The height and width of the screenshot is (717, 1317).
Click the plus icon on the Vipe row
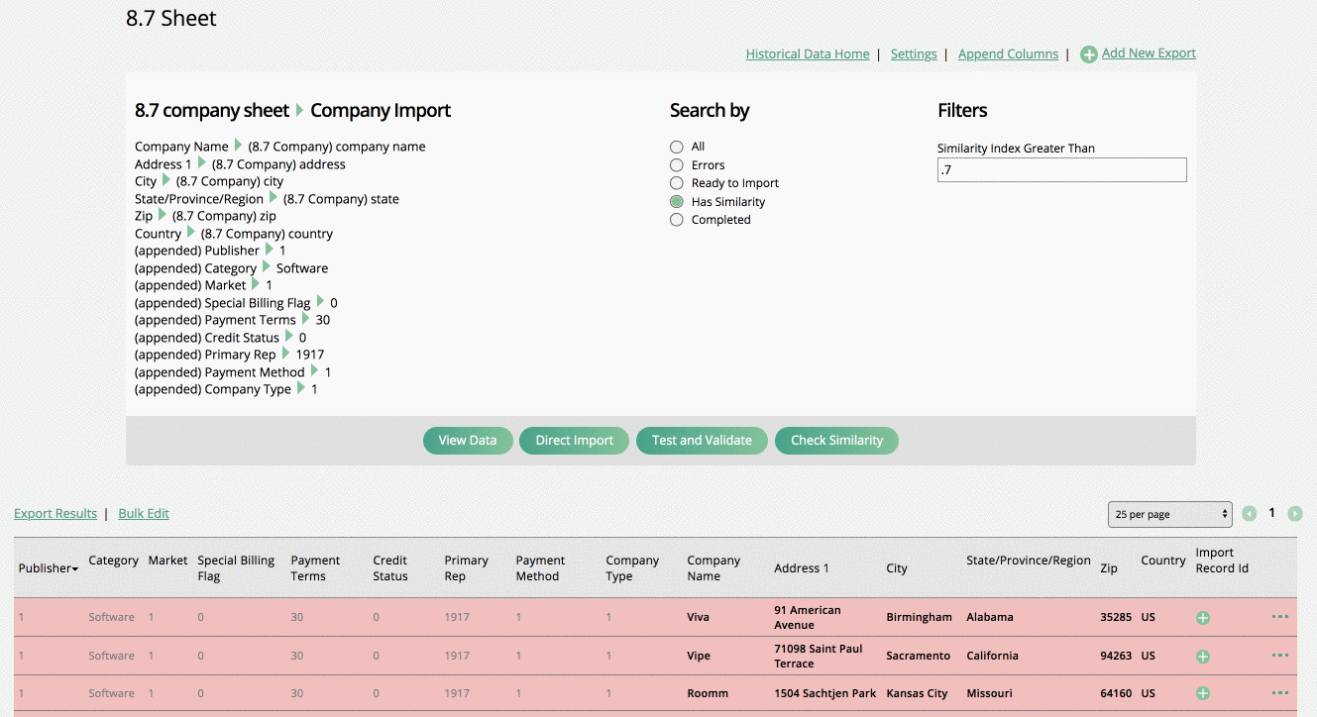click(1202, 656)
